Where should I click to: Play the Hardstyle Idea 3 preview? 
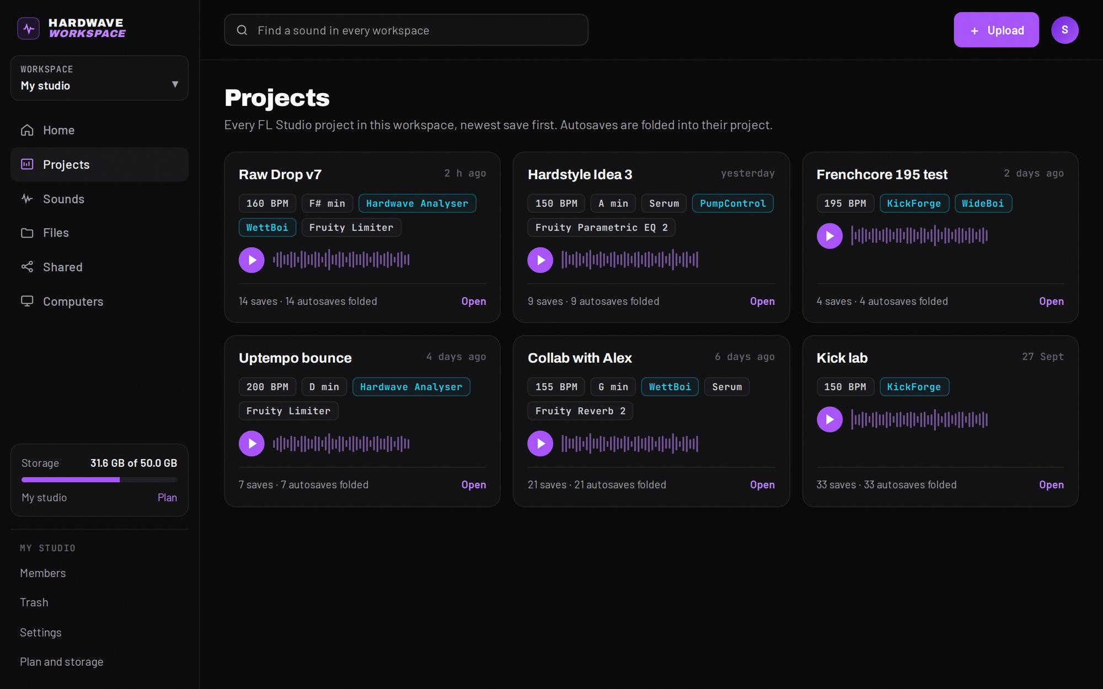pos(540,260)
